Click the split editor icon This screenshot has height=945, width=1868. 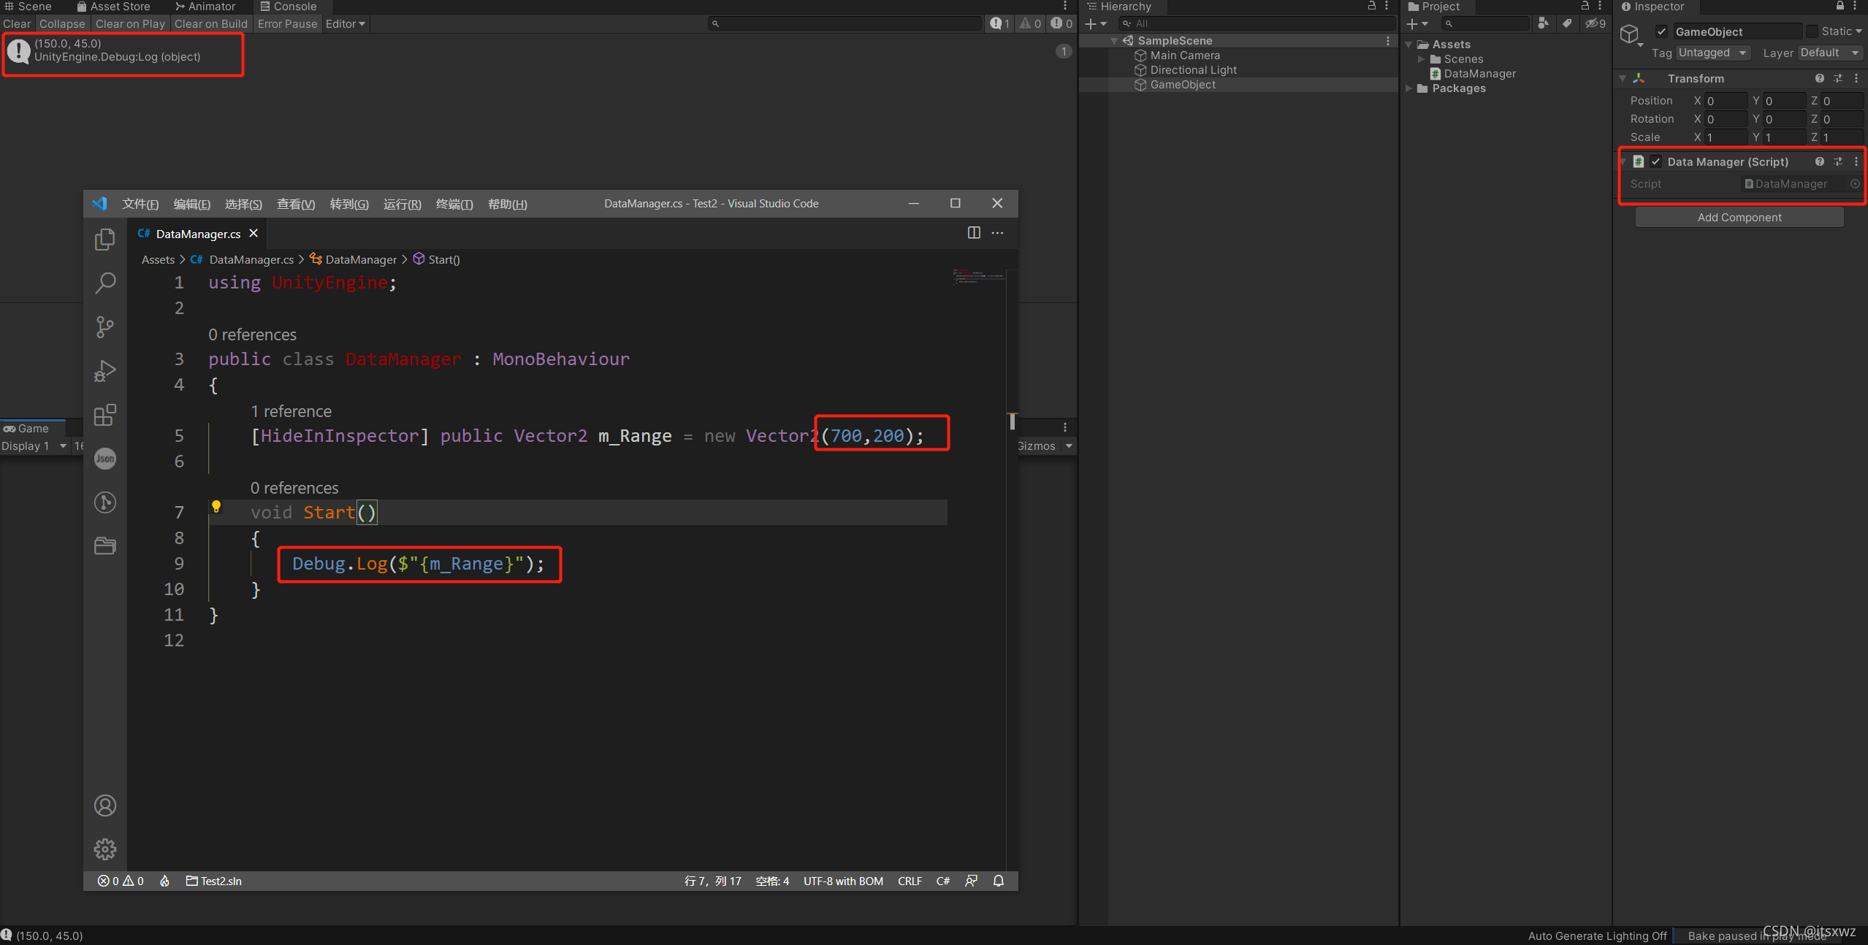(973, 233)
